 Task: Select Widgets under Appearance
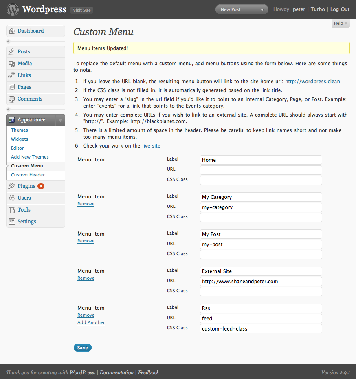(19, 139)
